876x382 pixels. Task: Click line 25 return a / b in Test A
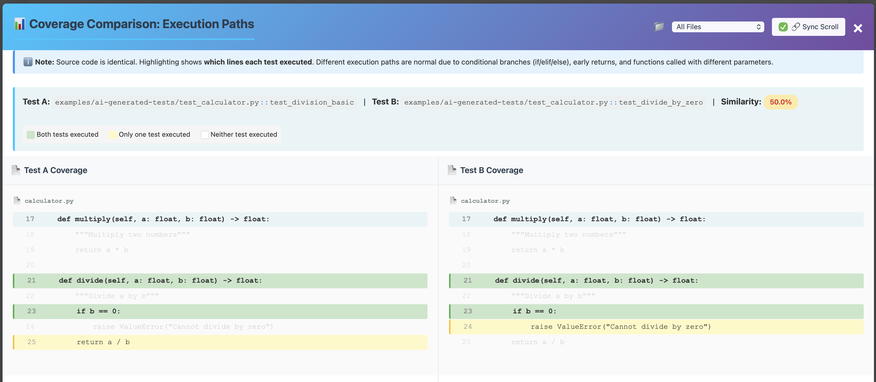103,342
